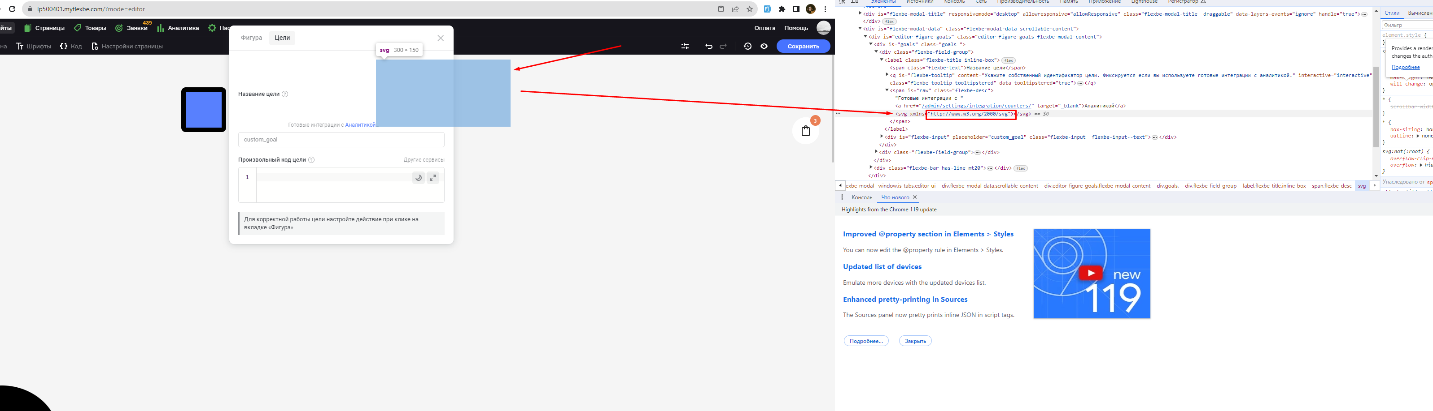Open the Консоль drawer tab
1433x411 pixels.
(862, 198)
